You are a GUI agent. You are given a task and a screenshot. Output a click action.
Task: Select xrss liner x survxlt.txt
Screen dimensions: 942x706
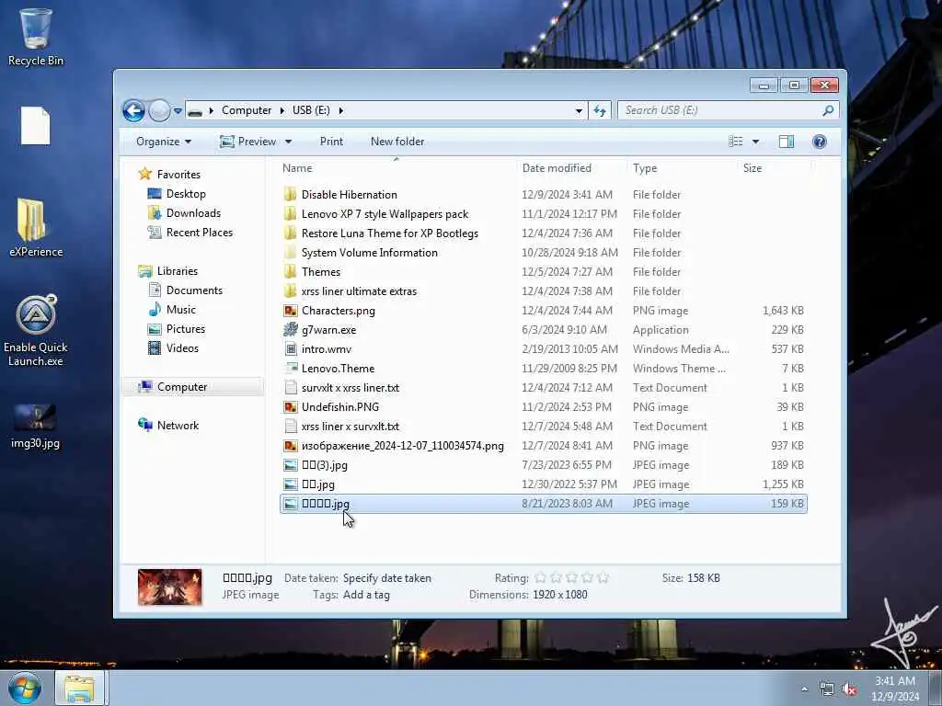click(350, 426)
